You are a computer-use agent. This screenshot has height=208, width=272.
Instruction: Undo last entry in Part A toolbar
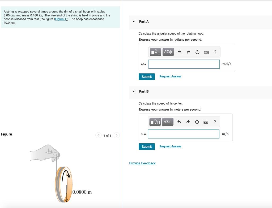pos(180,52)
